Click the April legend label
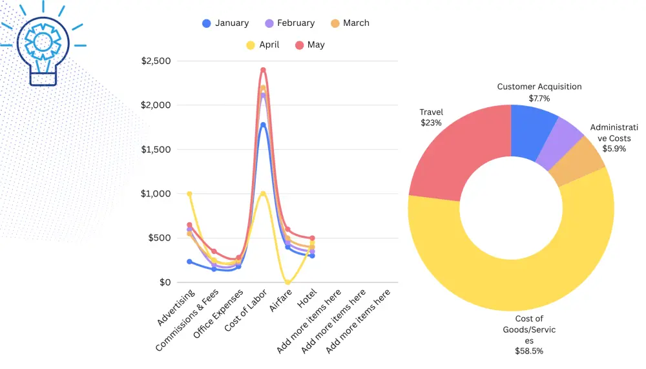Screen dimensions: 646x369 (269, 45)
